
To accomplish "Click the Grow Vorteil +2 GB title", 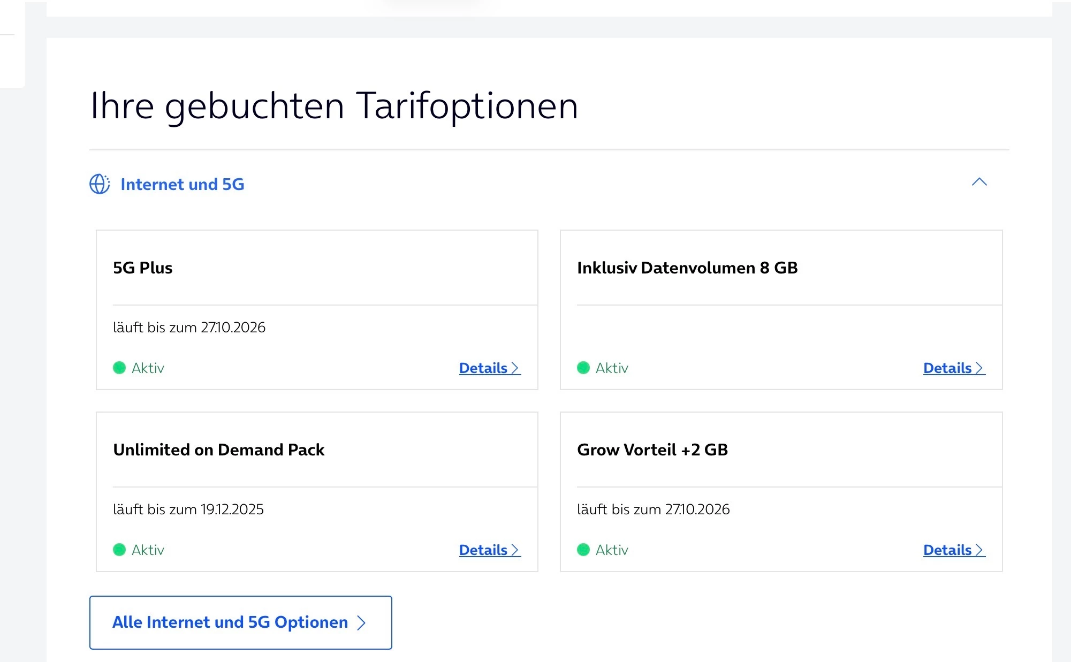I will pos(652,450).
